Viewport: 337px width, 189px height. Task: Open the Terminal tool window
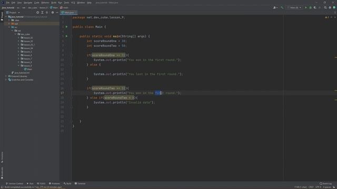point(80,183)
